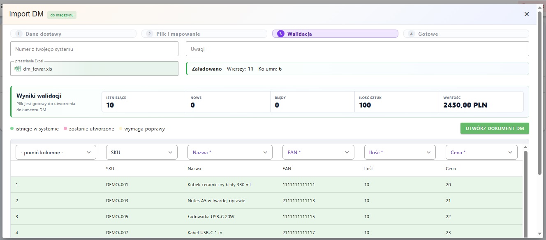Click quantity 10 in the DEMO-005 row
Screen dimensions: 546x240
click(x=367, y=217)
